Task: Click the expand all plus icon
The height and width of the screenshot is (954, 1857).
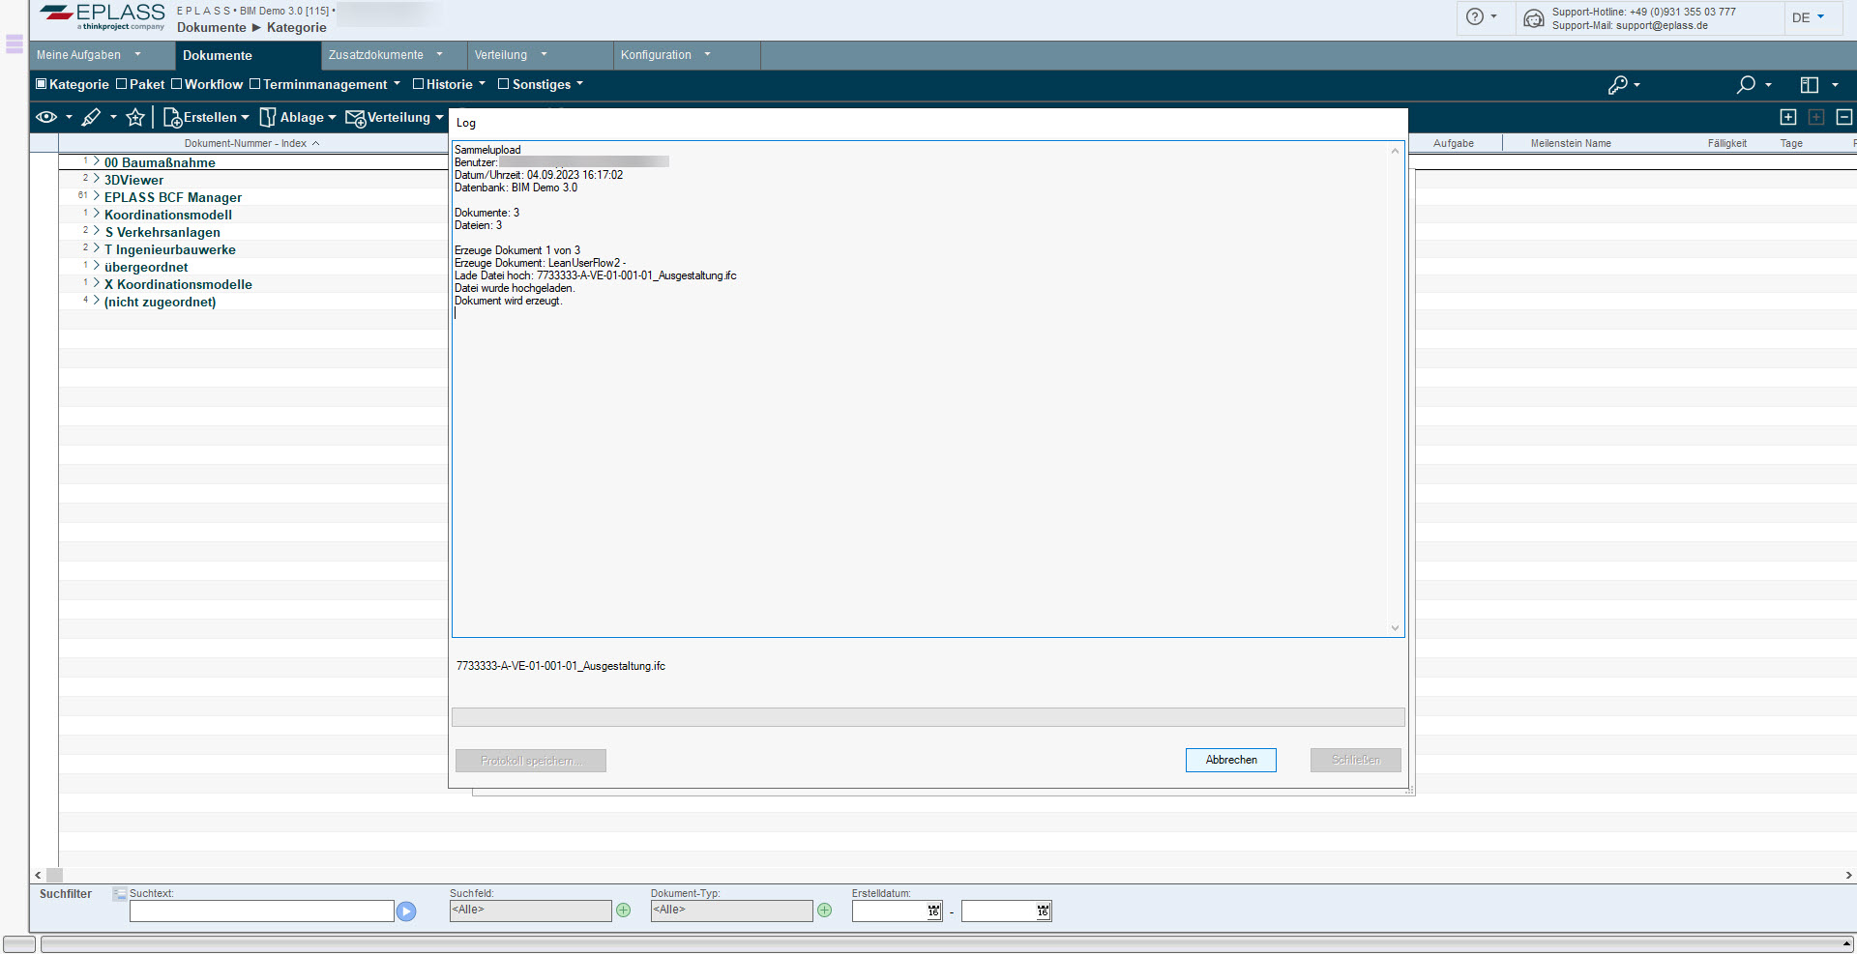Action: 1788,117
